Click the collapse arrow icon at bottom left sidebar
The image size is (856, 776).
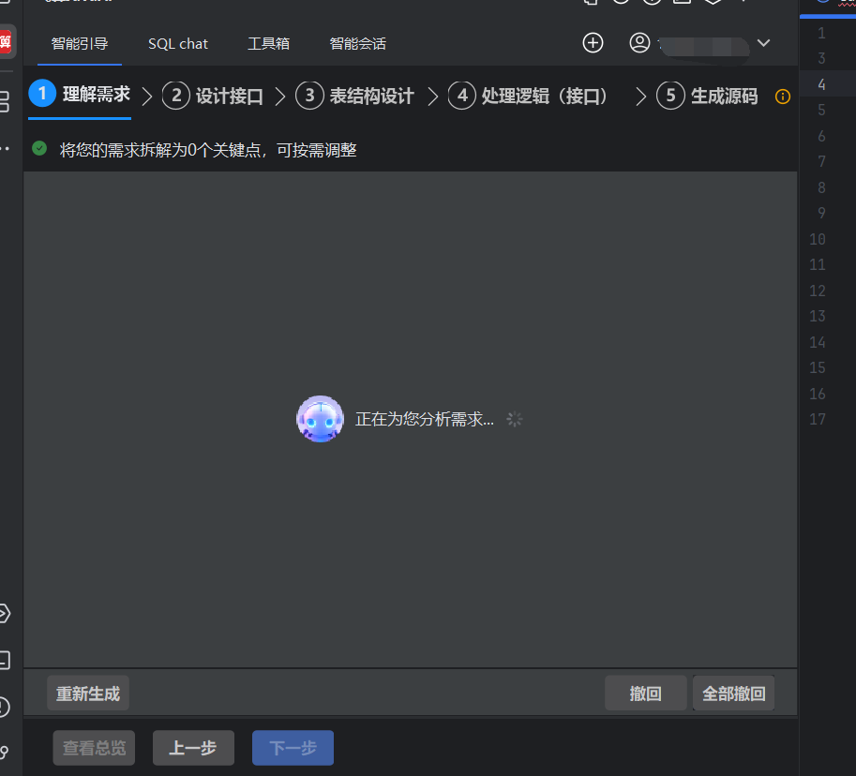5,614
